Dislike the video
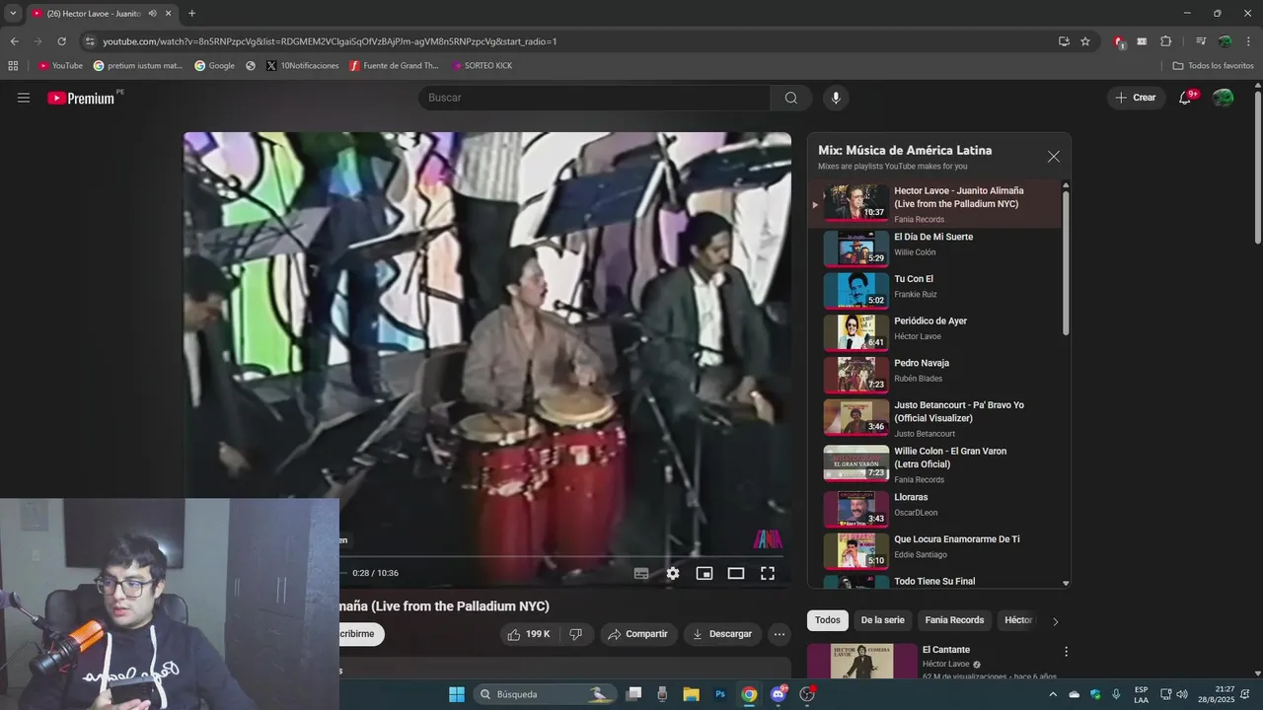The width and height of the screenshot is (1263, 710). [576, 634]
